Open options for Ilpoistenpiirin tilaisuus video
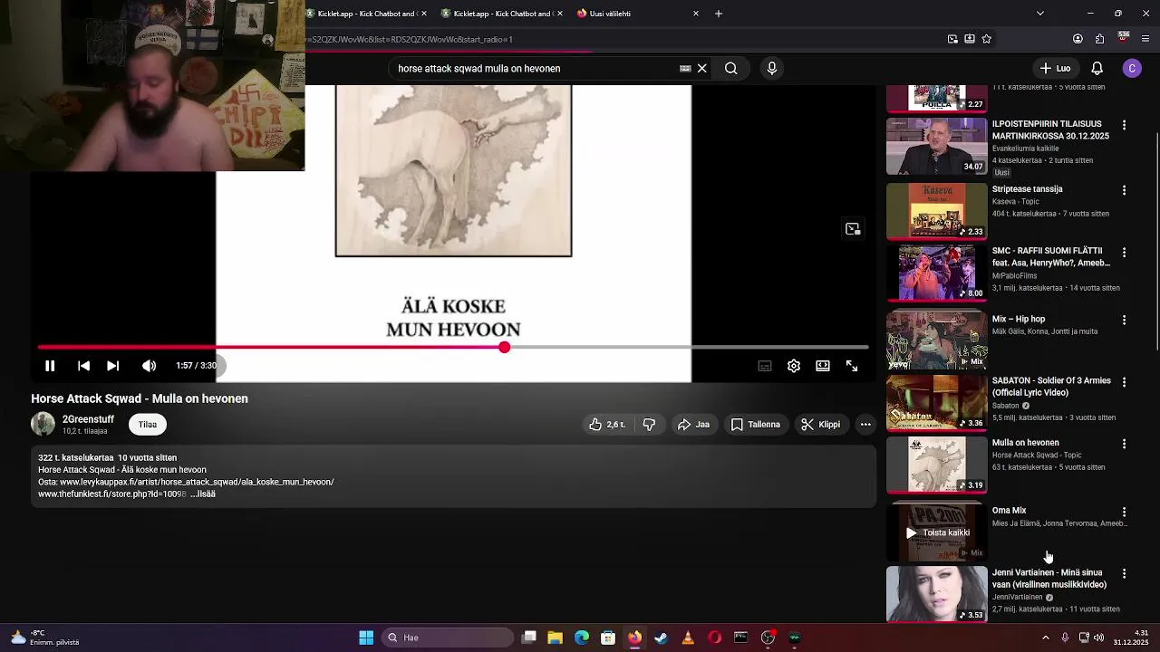Image resolution: width=1160 pixels, height=652 pixels. [1124, 125]
